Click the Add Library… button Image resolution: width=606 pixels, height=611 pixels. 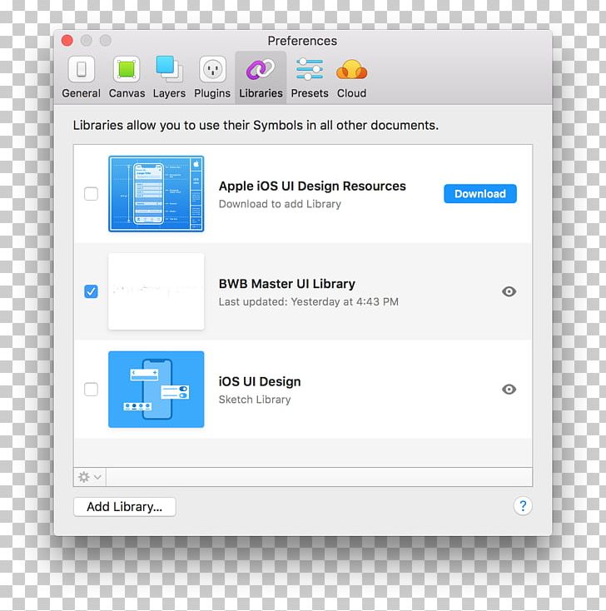click(125, 507)
